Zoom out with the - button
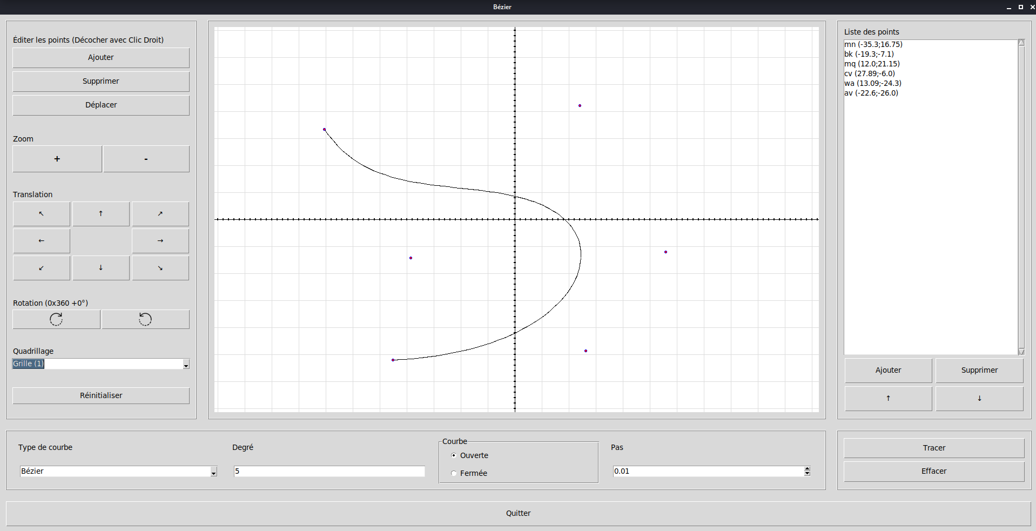This screenshot has width=1036, height=531. [146, 158]
